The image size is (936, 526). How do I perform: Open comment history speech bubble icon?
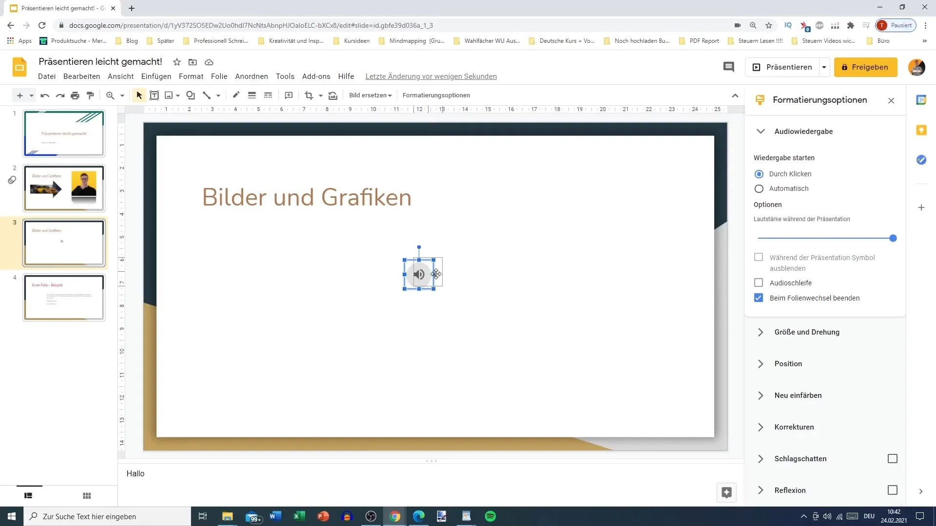(x=728, y=67)
